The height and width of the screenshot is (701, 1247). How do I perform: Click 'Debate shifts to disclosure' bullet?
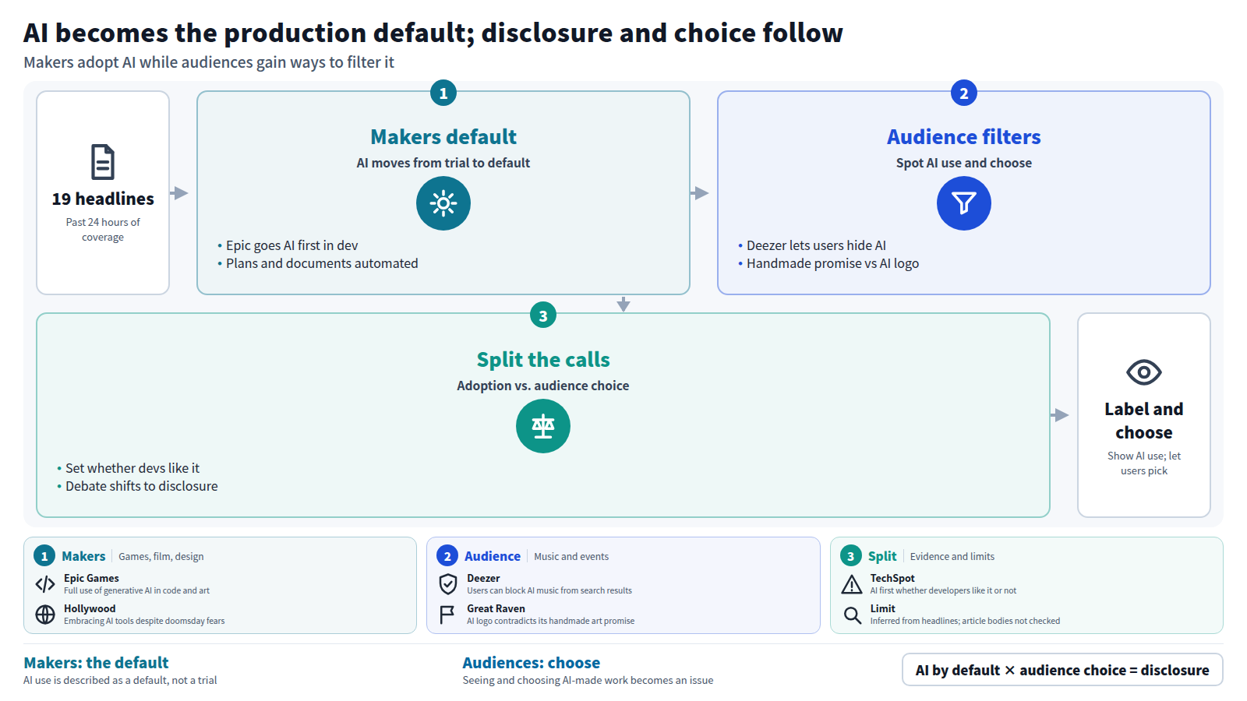click(142, 486)
